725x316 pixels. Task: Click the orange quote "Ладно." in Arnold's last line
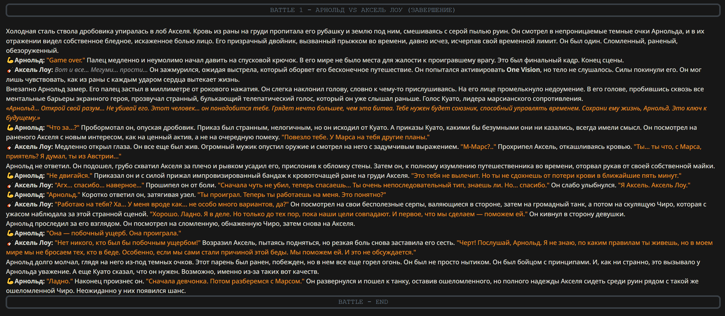60,282
